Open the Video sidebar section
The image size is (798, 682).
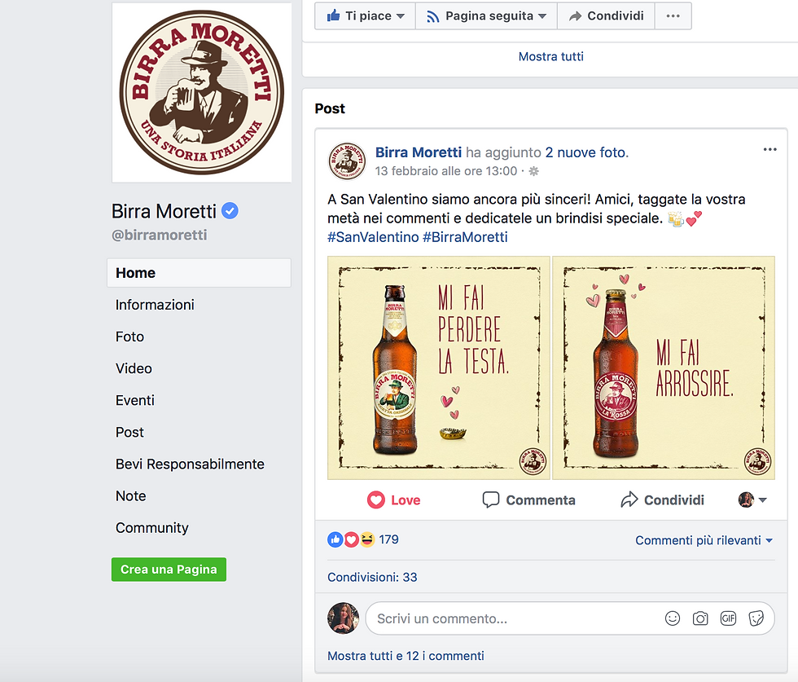(134, 368)
